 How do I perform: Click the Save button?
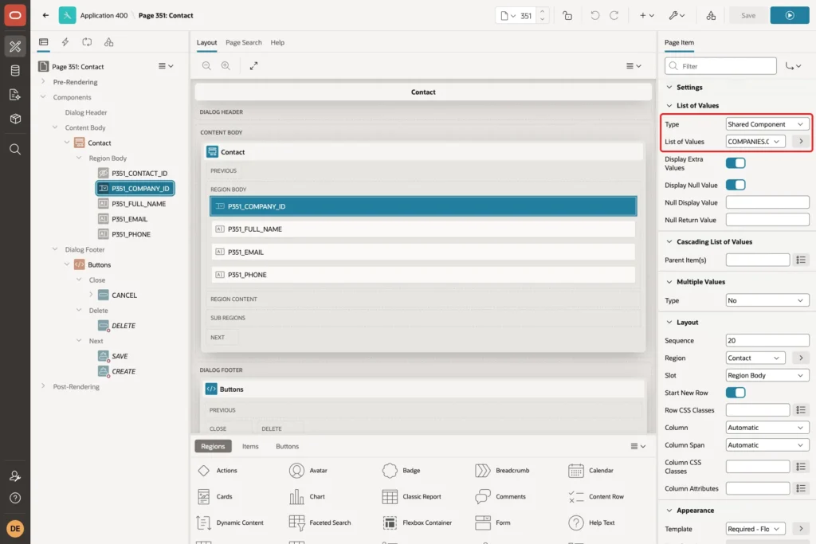pos(747,16)
